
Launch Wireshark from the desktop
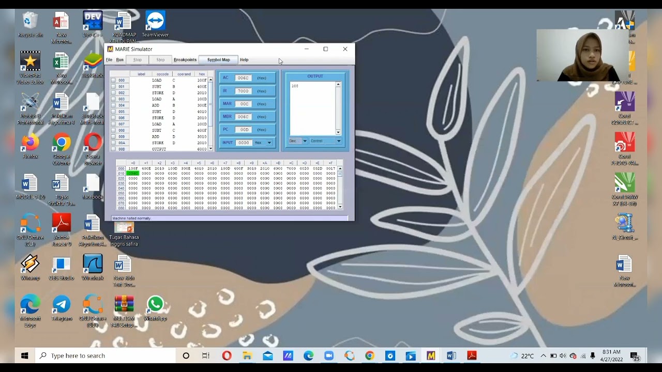coord(93,268)
